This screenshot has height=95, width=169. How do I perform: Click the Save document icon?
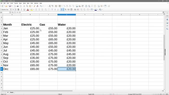click(10, 6)
